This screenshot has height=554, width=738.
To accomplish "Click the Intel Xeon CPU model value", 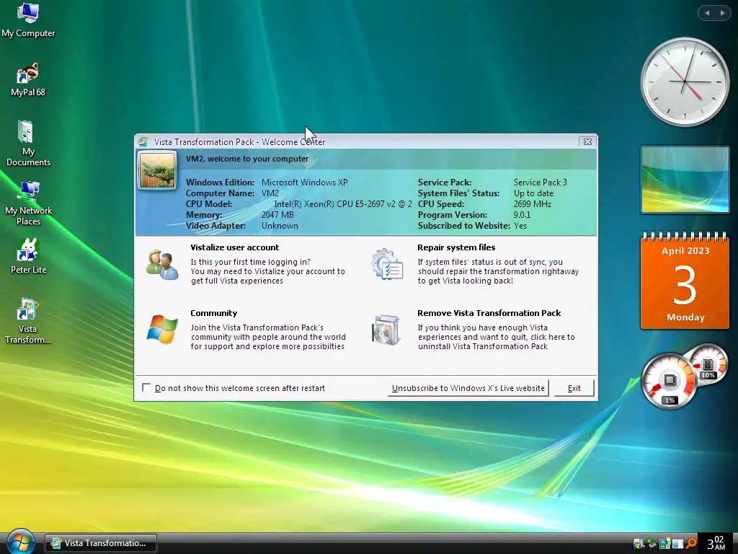I will click(x=342, y=204).
